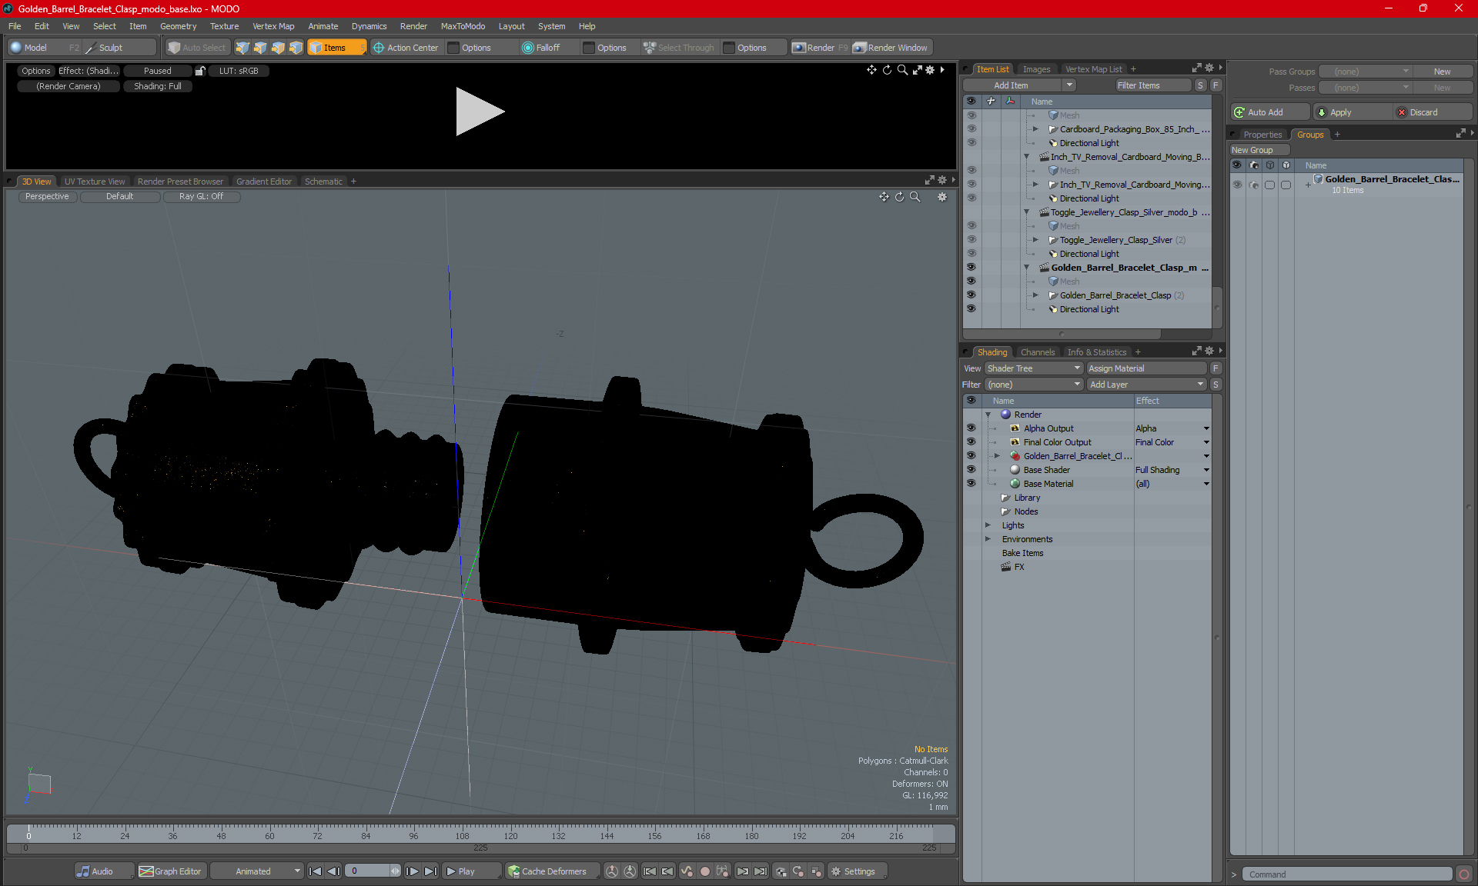Toggle visibility of Alpha Output layer
This screenshot has width=1478, height=886.
[971, 428]
